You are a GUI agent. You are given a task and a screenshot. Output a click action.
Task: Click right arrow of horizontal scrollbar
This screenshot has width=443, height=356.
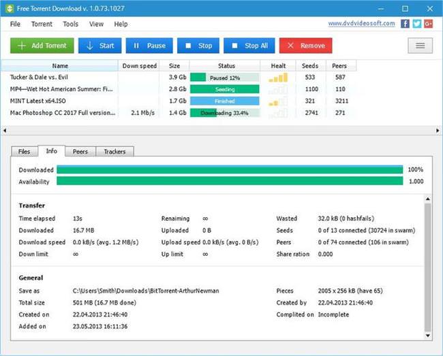pos(438,130)
